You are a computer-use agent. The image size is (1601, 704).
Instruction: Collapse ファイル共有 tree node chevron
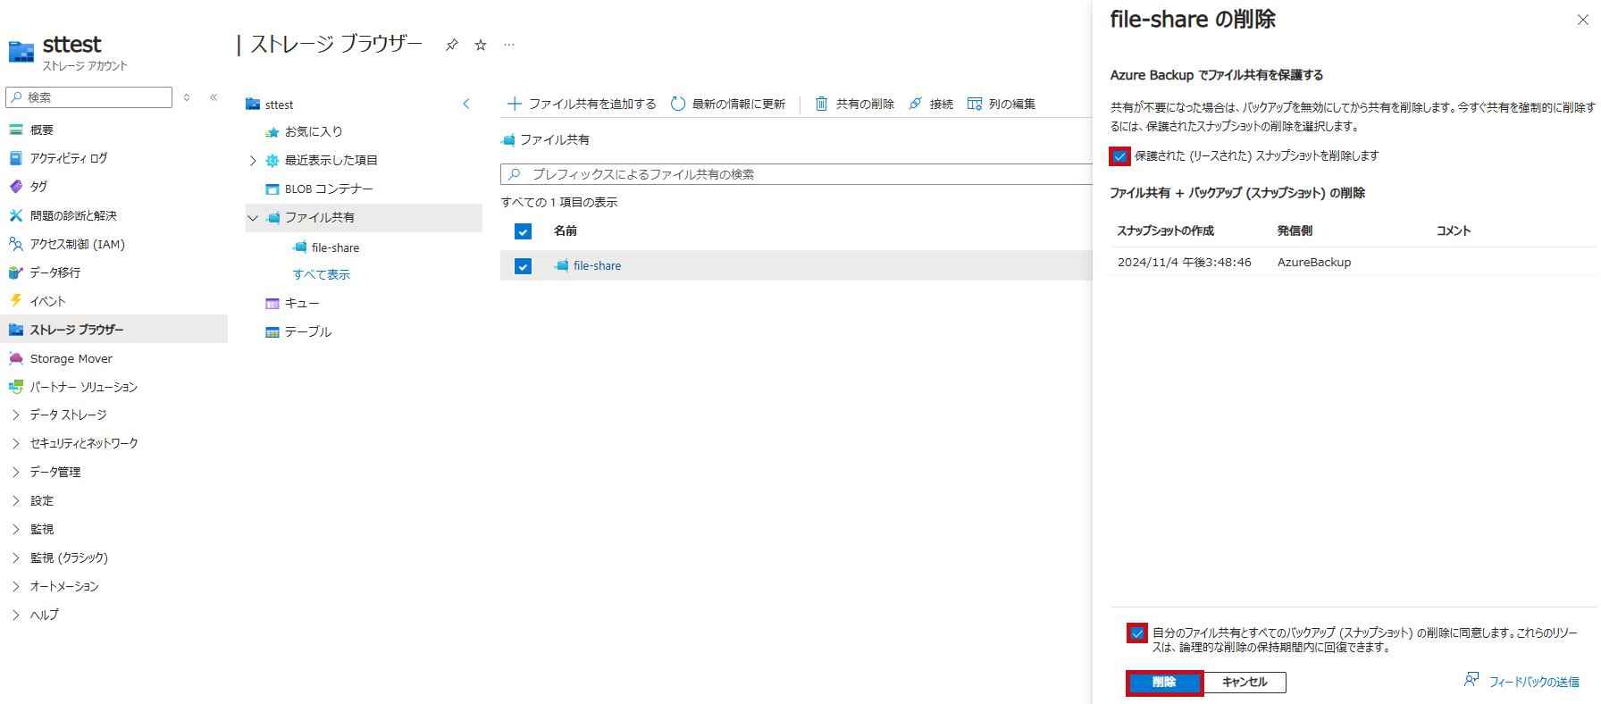pyautogui.click(x=253, y=218)
